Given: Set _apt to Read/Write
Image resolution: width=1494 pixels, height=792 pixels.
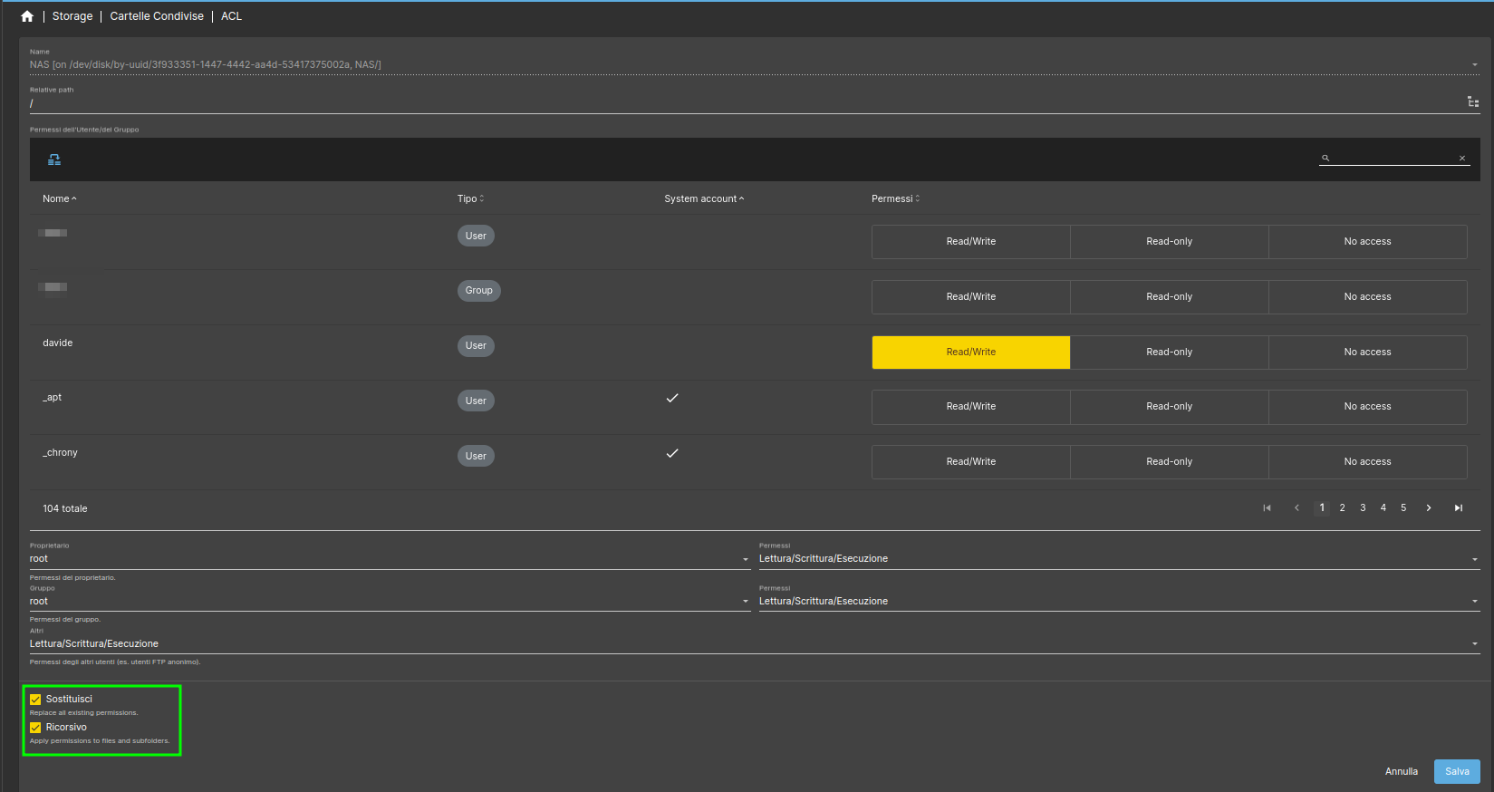Looking at the screenshot, I should click(x=971, y=407).
